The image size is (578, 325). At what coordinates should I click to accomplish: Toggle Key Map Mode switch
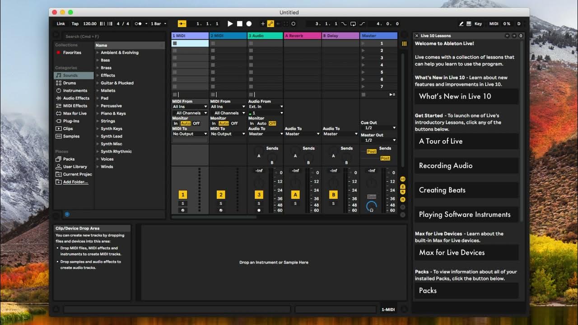pyautogui.click(x=478, y=23)
